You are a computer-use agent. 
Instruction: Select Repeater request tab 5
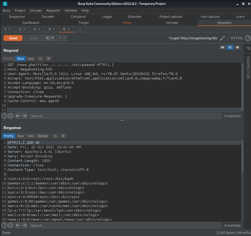[x=49, y=29]
